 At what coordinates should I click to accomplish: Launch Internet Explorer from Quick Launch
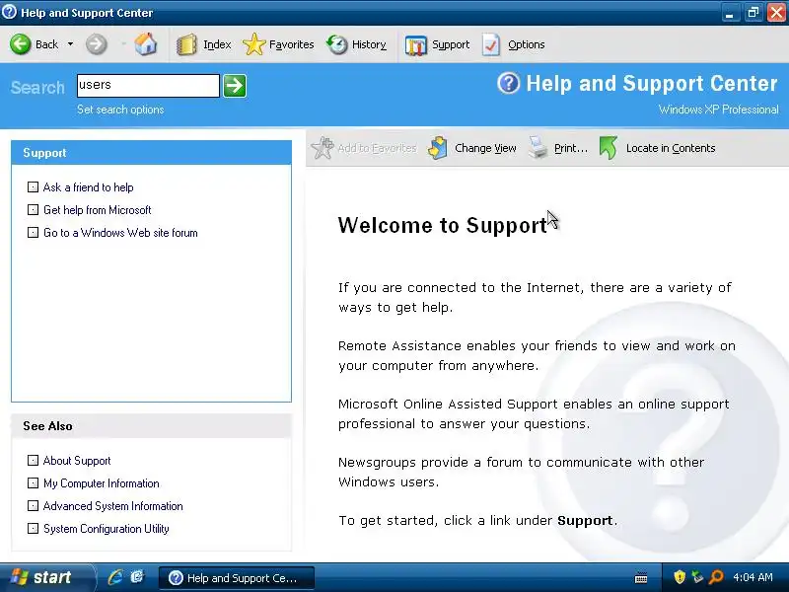[115, 577]
